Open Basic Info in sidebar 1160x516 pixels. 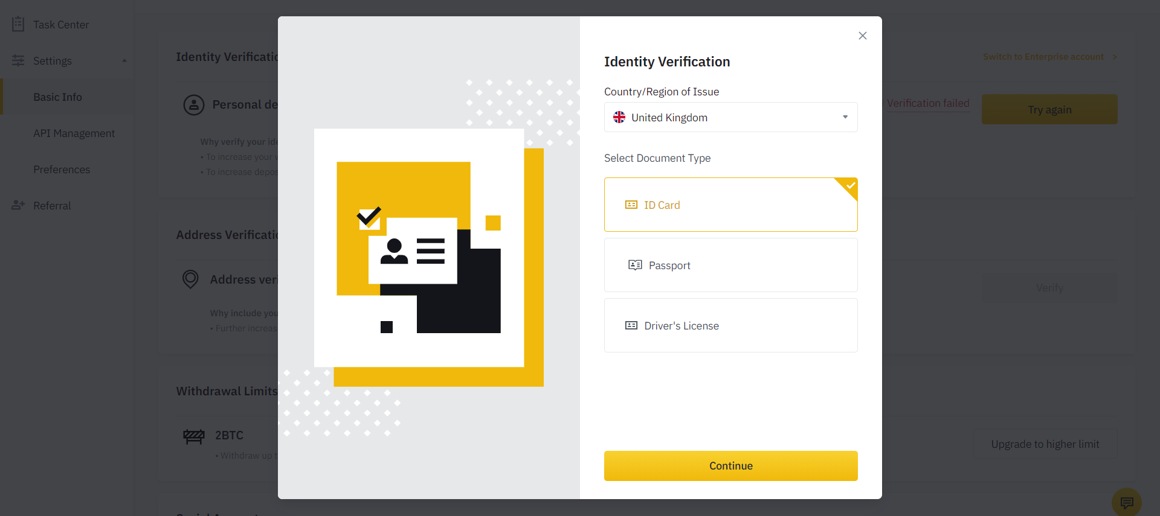click(57, 97)
